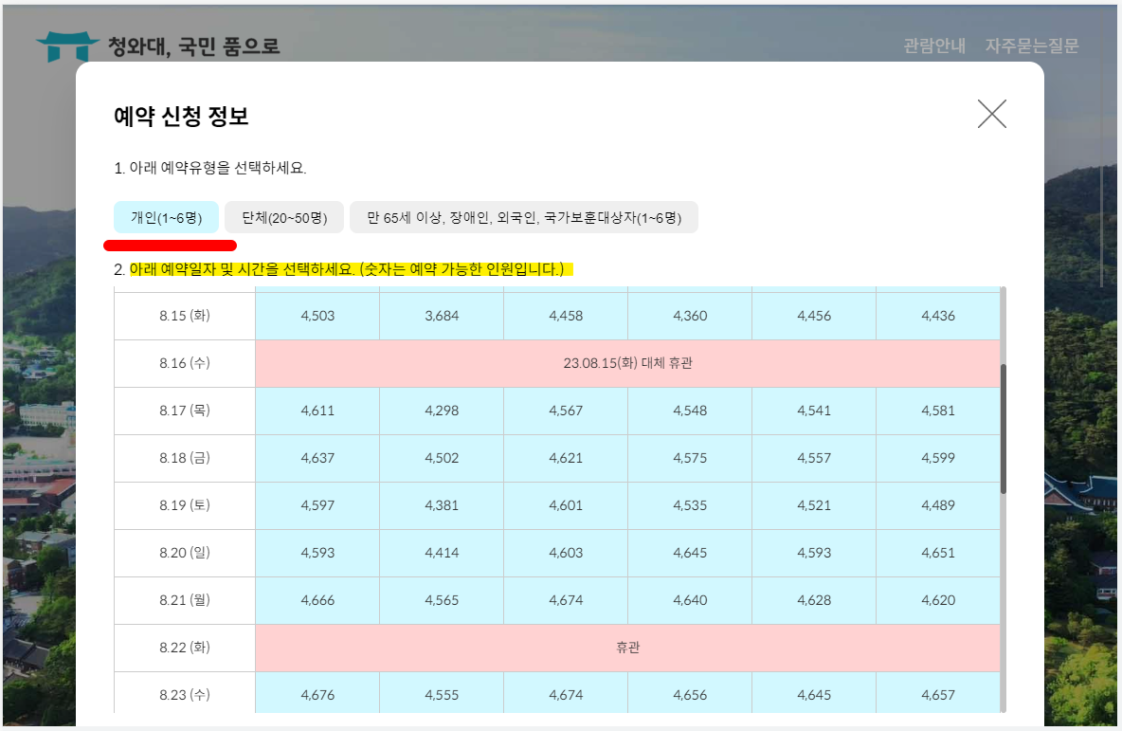
Task: Choose the 만 65세 이상 reservation type
Action: pyautogui.click(x=524, y=217)
